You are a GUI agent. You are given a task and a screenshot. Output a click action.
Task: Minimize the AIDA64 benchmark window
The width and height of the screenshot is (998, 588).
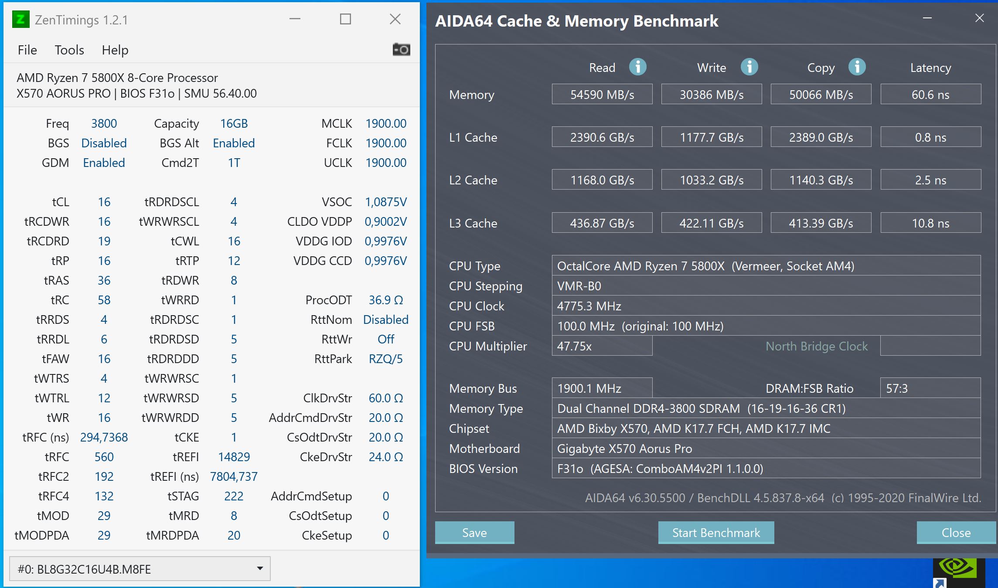coord(927,18)
